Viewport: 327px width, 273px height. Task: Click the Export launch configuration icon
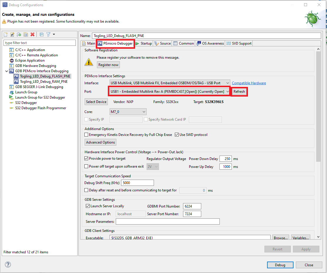tap(19, 35)
